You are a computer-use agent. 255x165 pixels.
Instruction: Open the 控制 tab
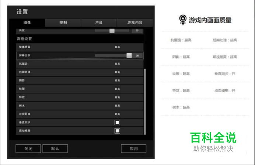click(x=63, y=22)
